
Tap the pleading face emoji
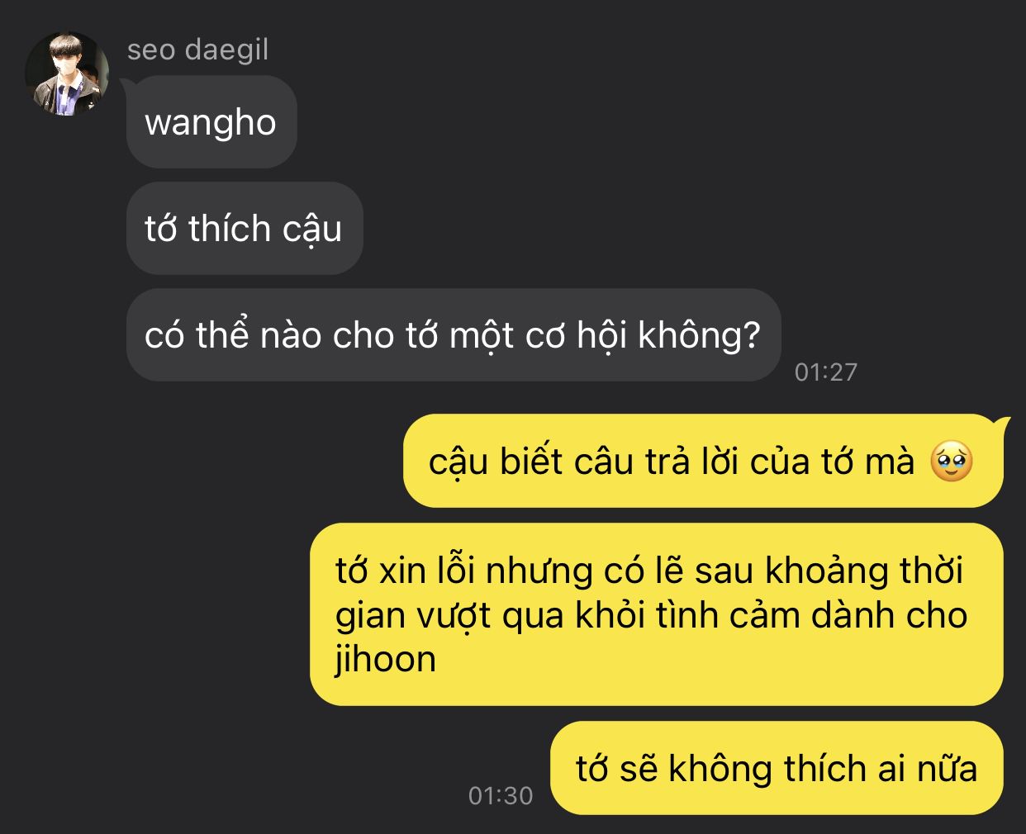coord(951,462)
